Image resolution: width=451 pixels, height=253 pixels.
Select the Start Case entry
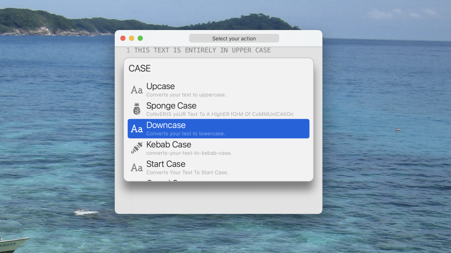(218, 168)
